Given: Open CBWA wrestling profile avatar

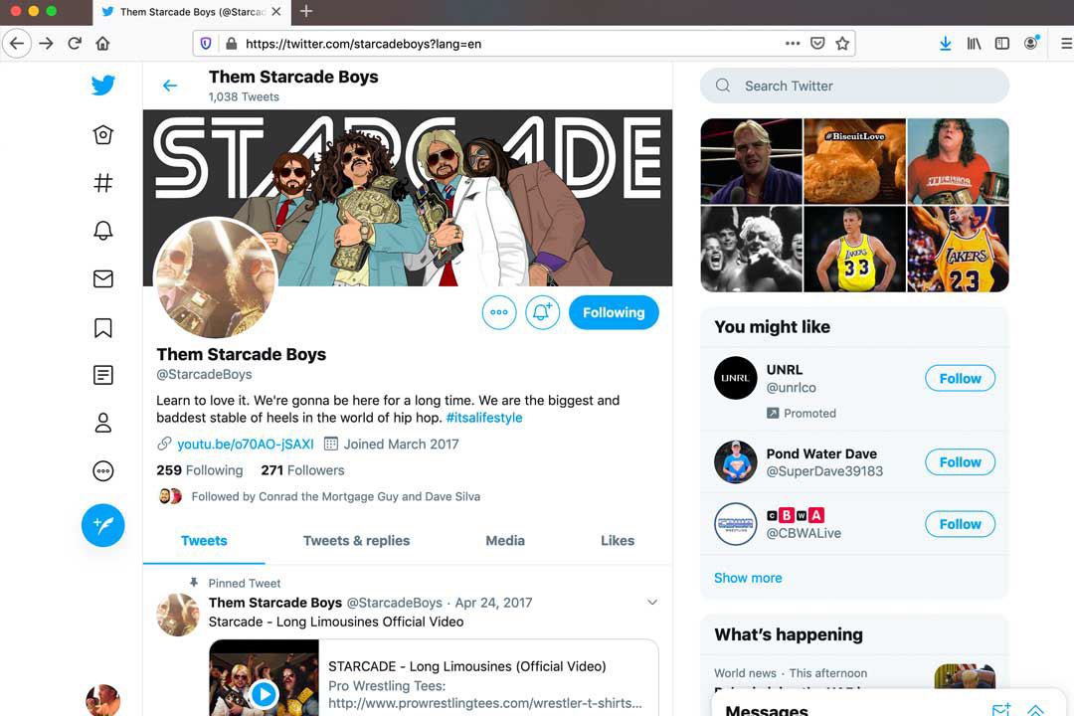Looking at the screenshot, I should click(736, 524).
